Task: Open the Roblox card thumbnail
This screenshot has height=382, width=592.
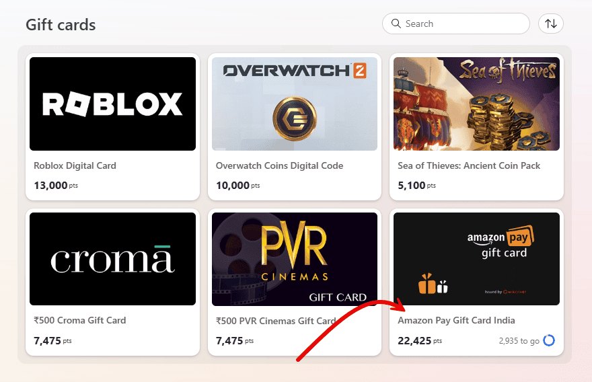Action: click(x=112, y=104)
